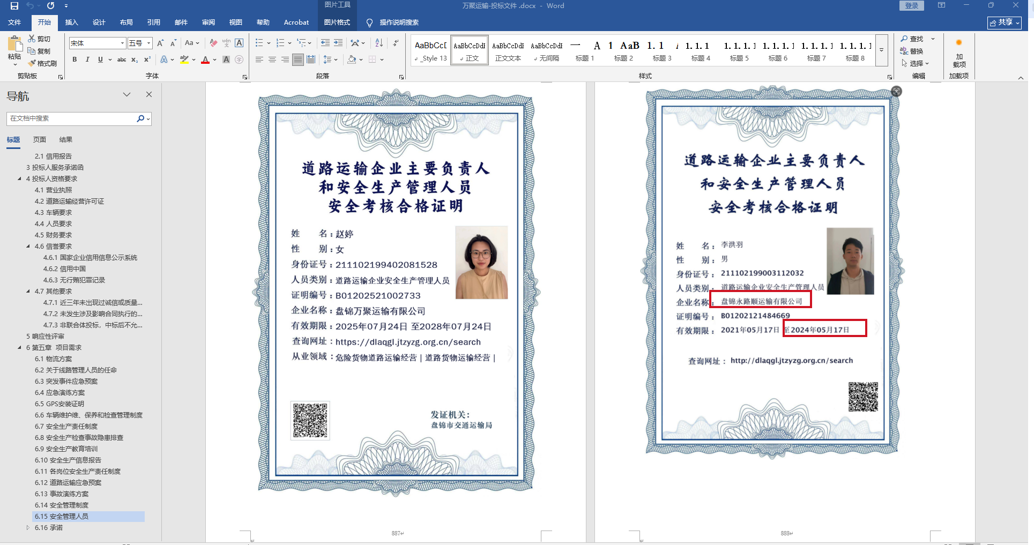1034x545 pixels.
Task: Apply the 无间隔 style from the gallery
Action: pyautogui.click(x=547, y=50)
